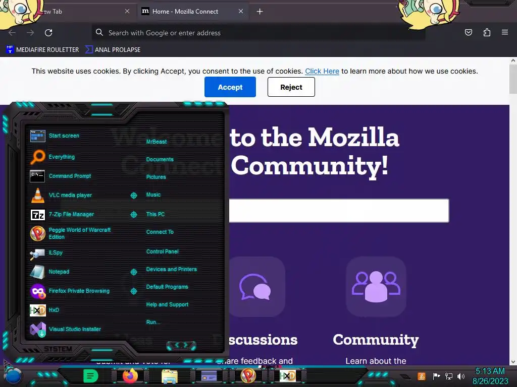Image resolution: width=517 pixels, height=387 pixels.
Task: Open Peggle from the taskbar
Action: [x=248, y=376]
